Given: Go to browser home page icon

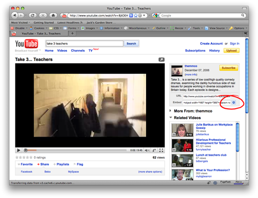Looking at the screenshot, I should pyautogui.click(x=53, y=15).
